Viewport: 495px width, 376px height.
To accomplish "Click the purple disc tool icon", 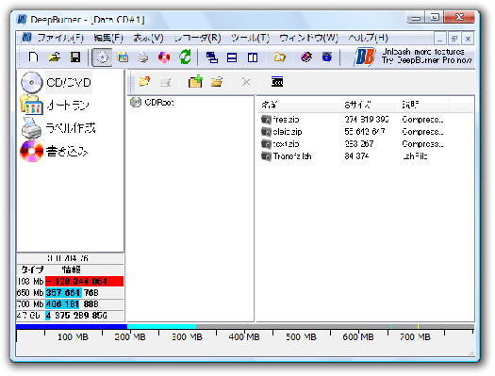I will pyautogui.click(x=306, y=57).
